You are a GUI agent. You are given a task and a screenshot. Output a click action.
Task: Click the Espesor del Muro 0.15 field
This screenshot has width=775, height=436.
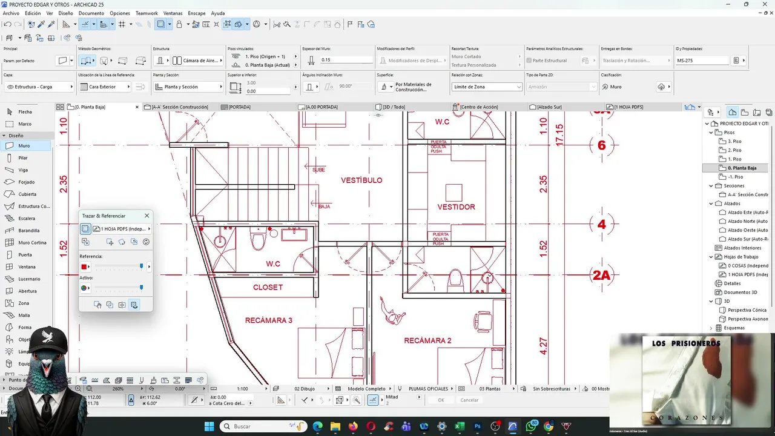tap(345, 60)
